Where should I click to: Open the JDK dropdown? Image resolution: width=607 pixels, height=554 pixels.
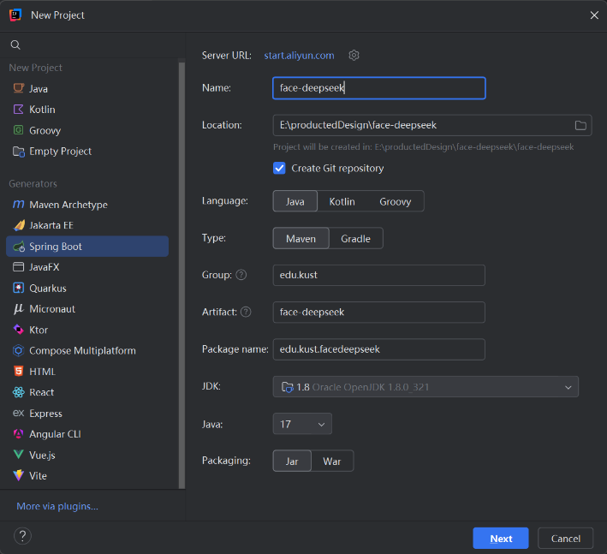[425, 387]
